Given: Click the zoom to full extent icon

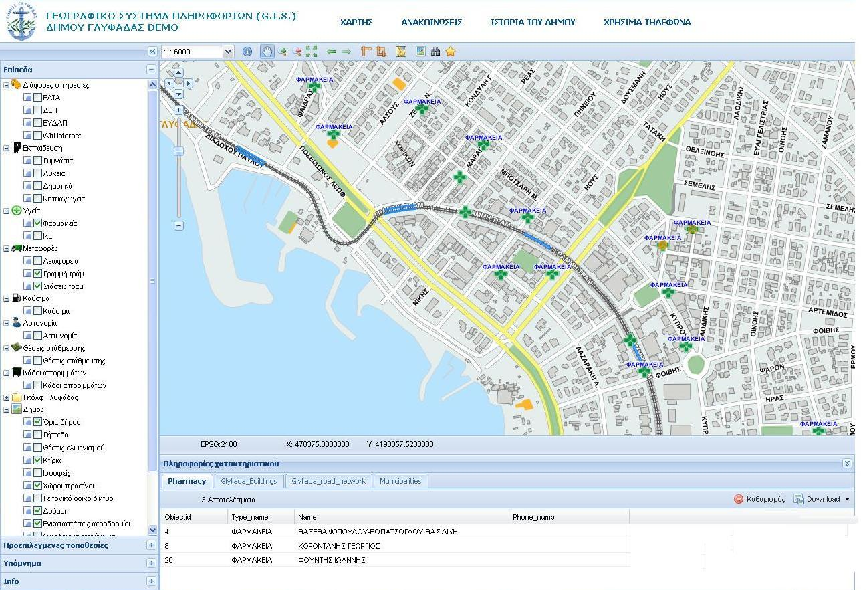Looking at the screenshot, I should pos(312,52).
